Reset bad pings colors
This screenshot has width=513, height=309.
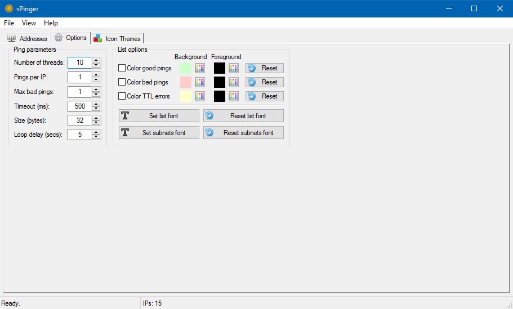point(265,82)
